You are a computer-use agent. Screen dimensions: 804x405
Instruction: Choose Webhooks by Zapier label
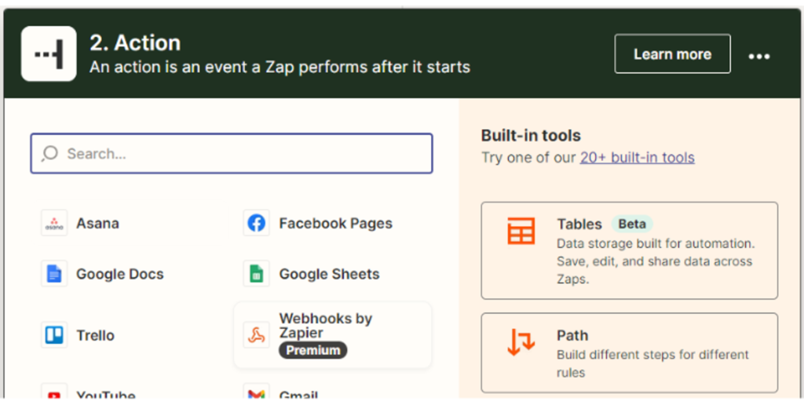point(326,326)
